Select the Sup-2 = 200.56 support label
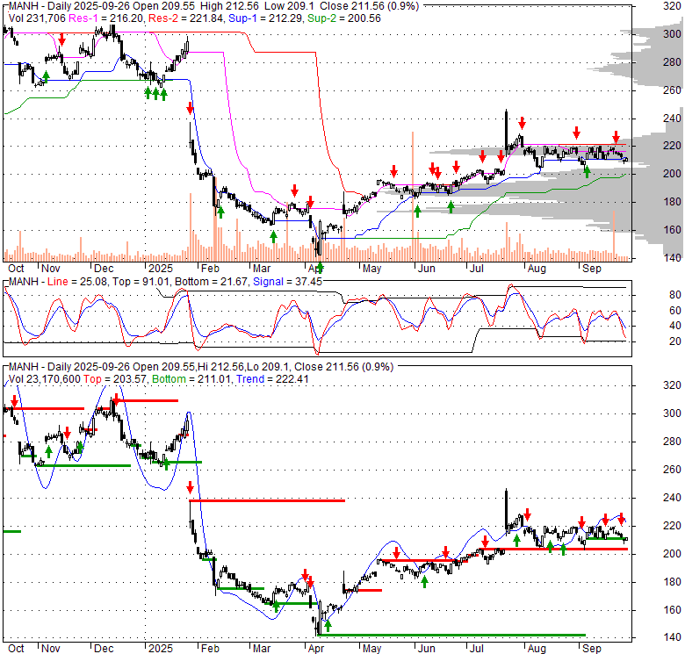Screen dimensions: 685x654 coord(343,18)
